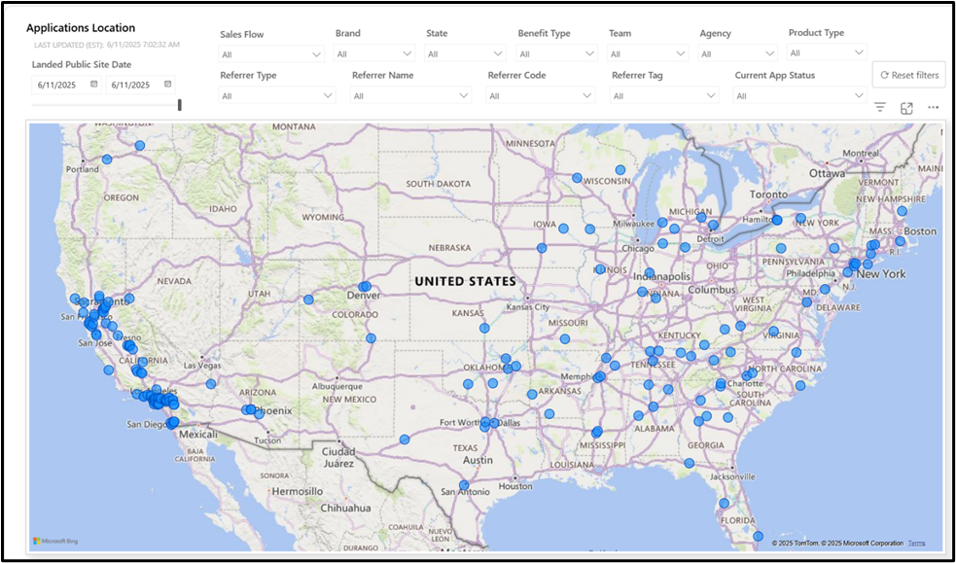Open the filter icon above the map
This screenshot has height=563, width=956.
click(880, 107)
